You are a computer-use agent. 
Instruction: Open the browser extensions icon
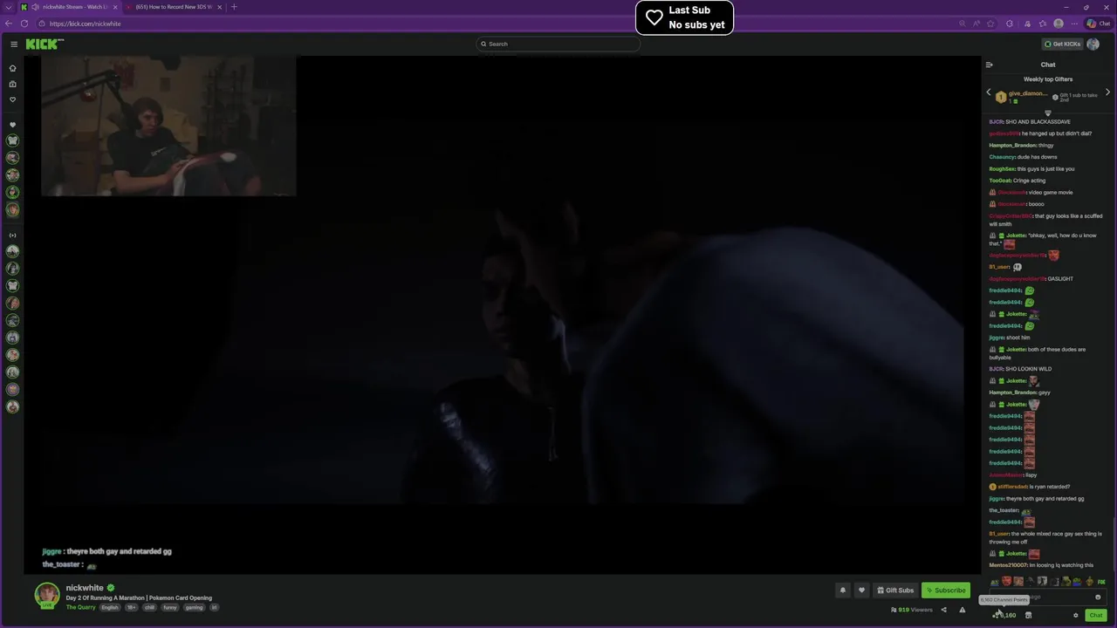(1010, 24)
